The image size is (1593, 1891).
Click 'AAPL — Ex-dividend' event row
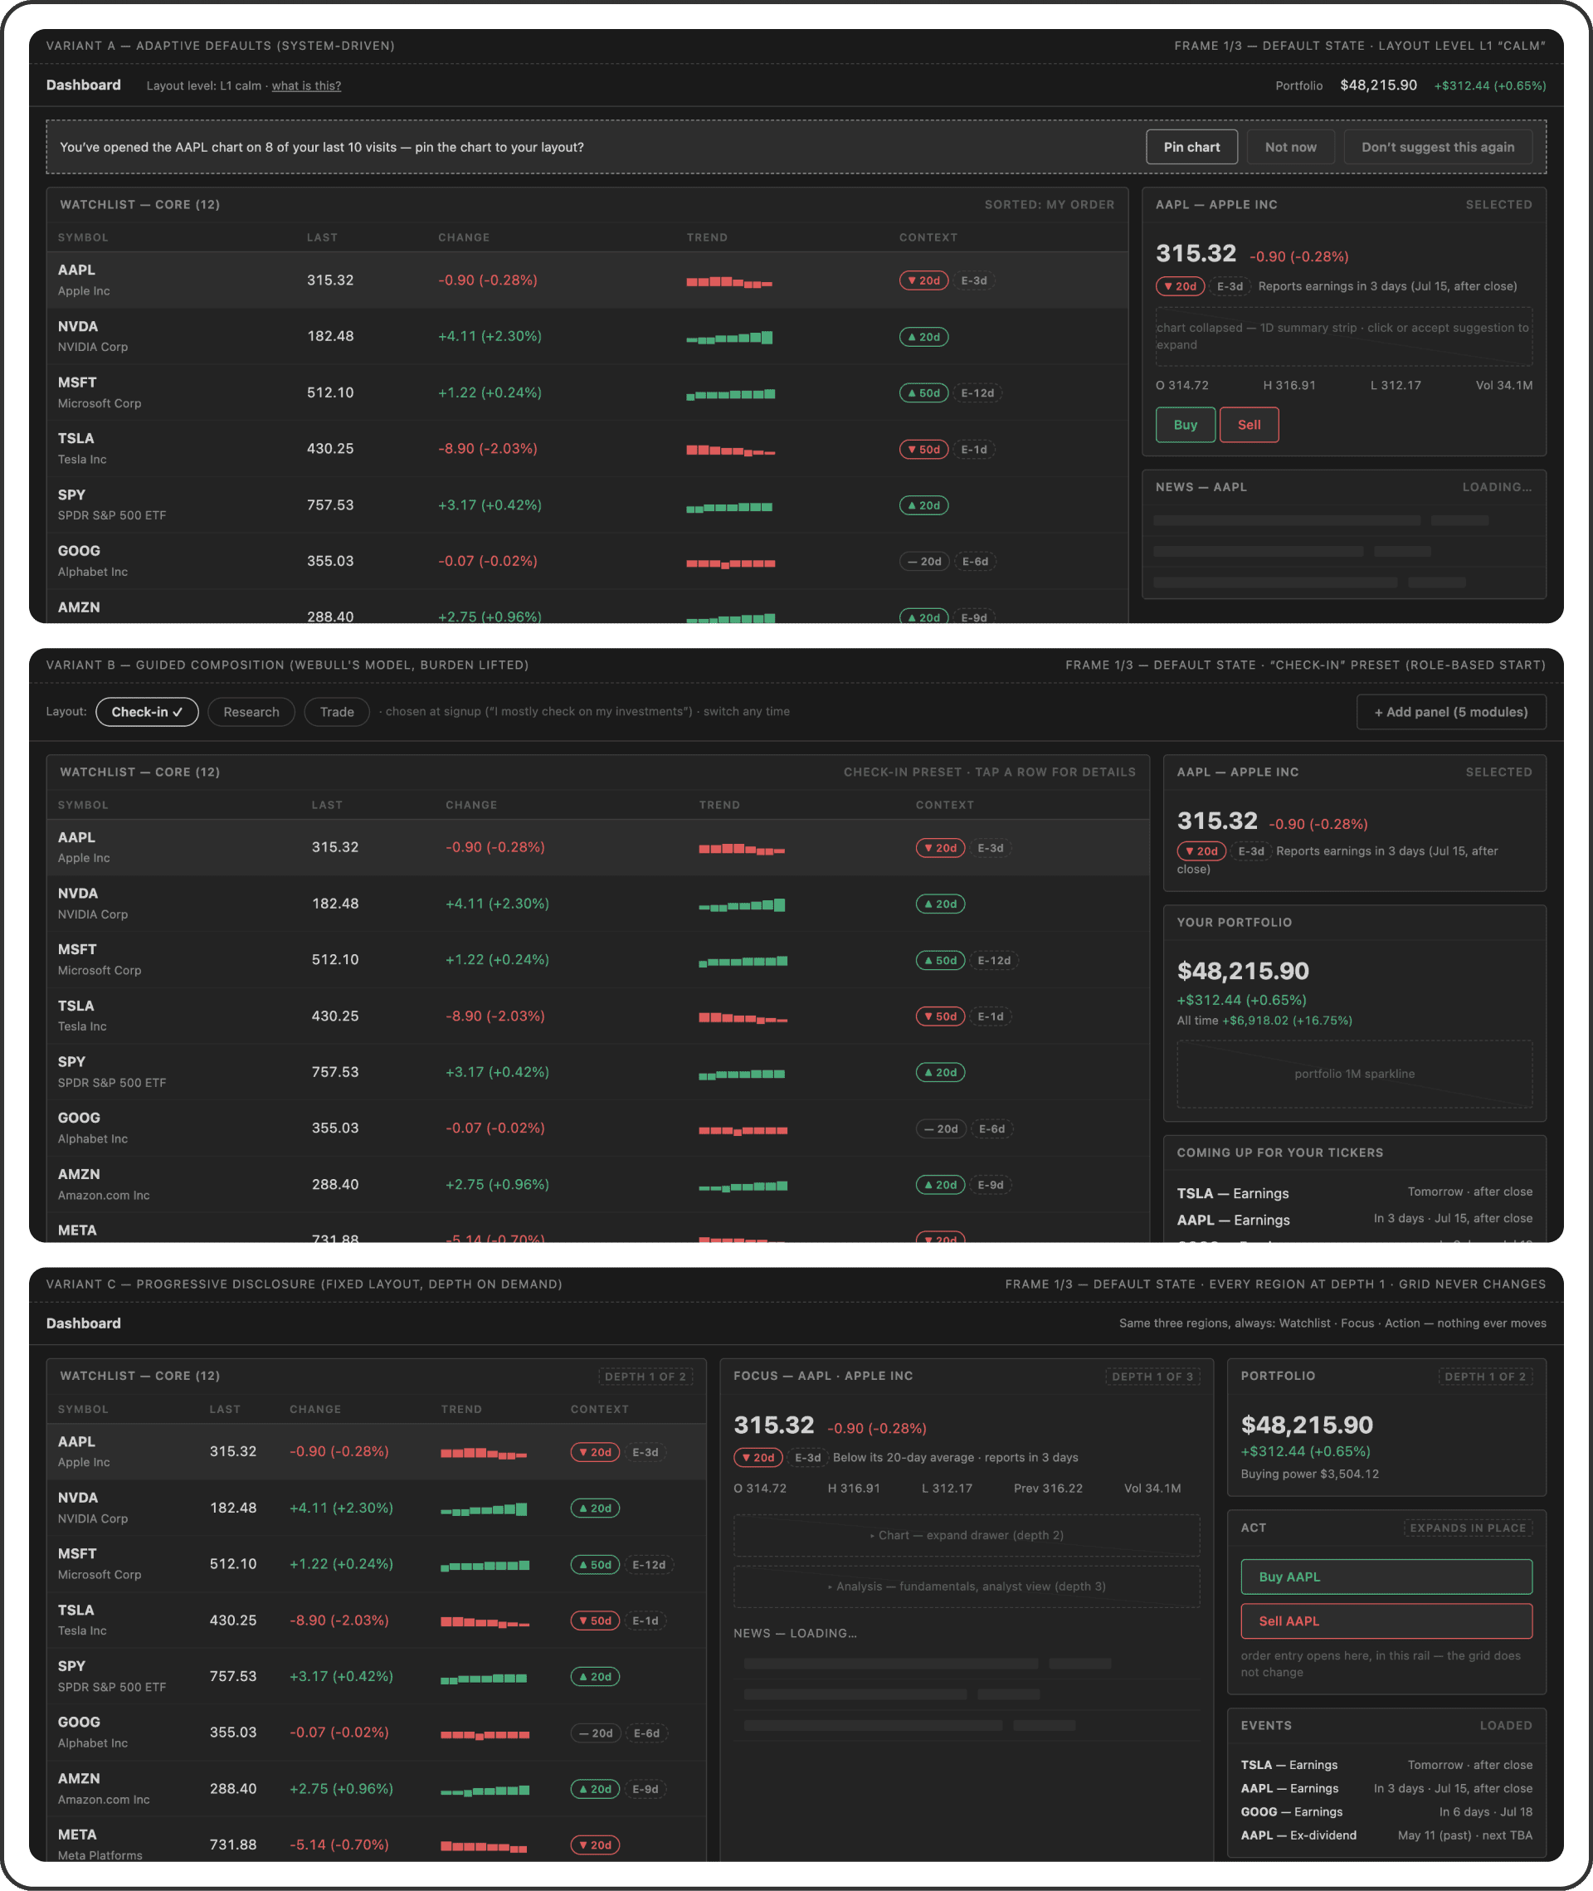[x=1386, y=1835]
